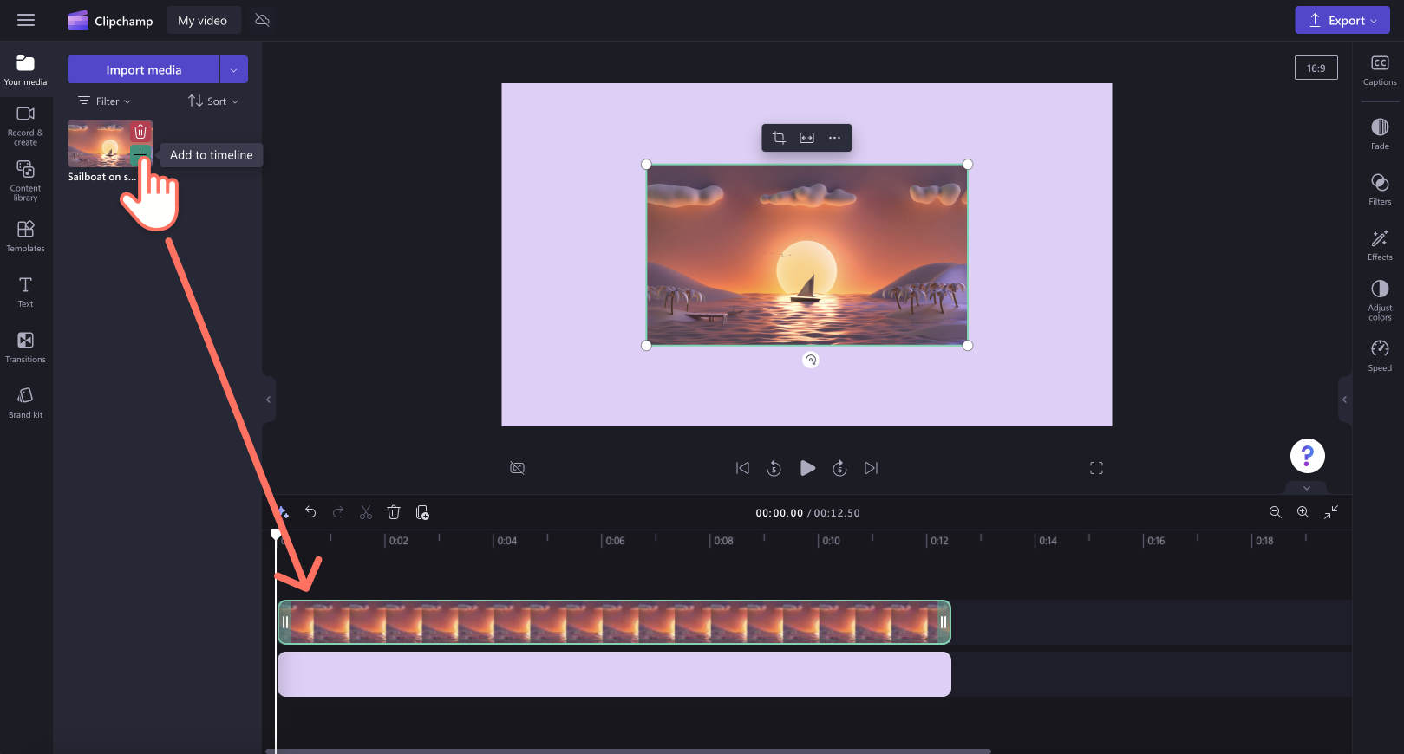1404x754 pixels.
Task: Click the Fit icon in floating toolbar
Action: click(806, 138)
